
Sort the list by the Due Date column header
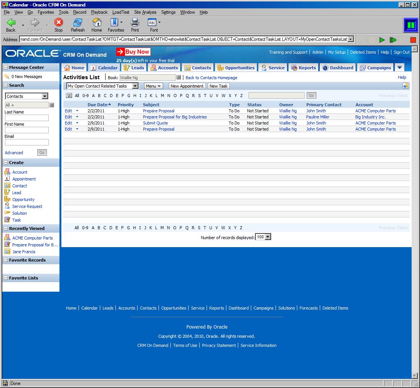tap(99, 105)
